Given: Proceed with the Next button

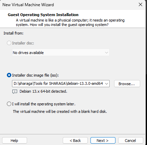Looking at the screenshot, I should point(103,141).
